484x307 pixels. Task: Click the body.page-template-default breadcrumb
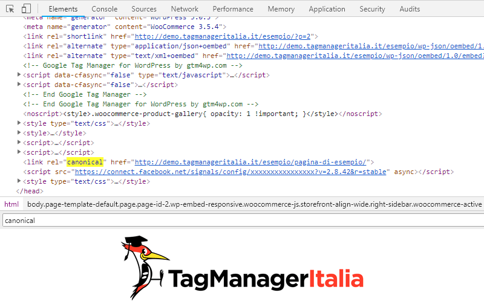pyautogui.click(x=254, y=204)
